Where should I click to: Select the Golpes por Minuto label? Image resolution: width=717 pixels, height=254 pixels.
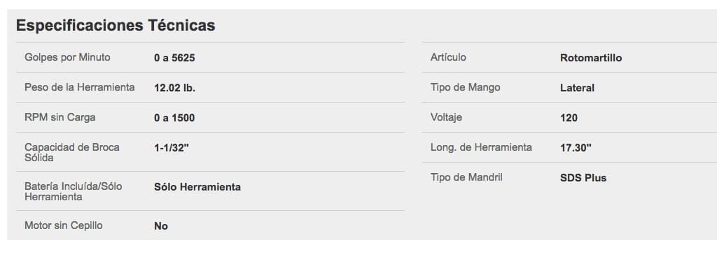67,57
